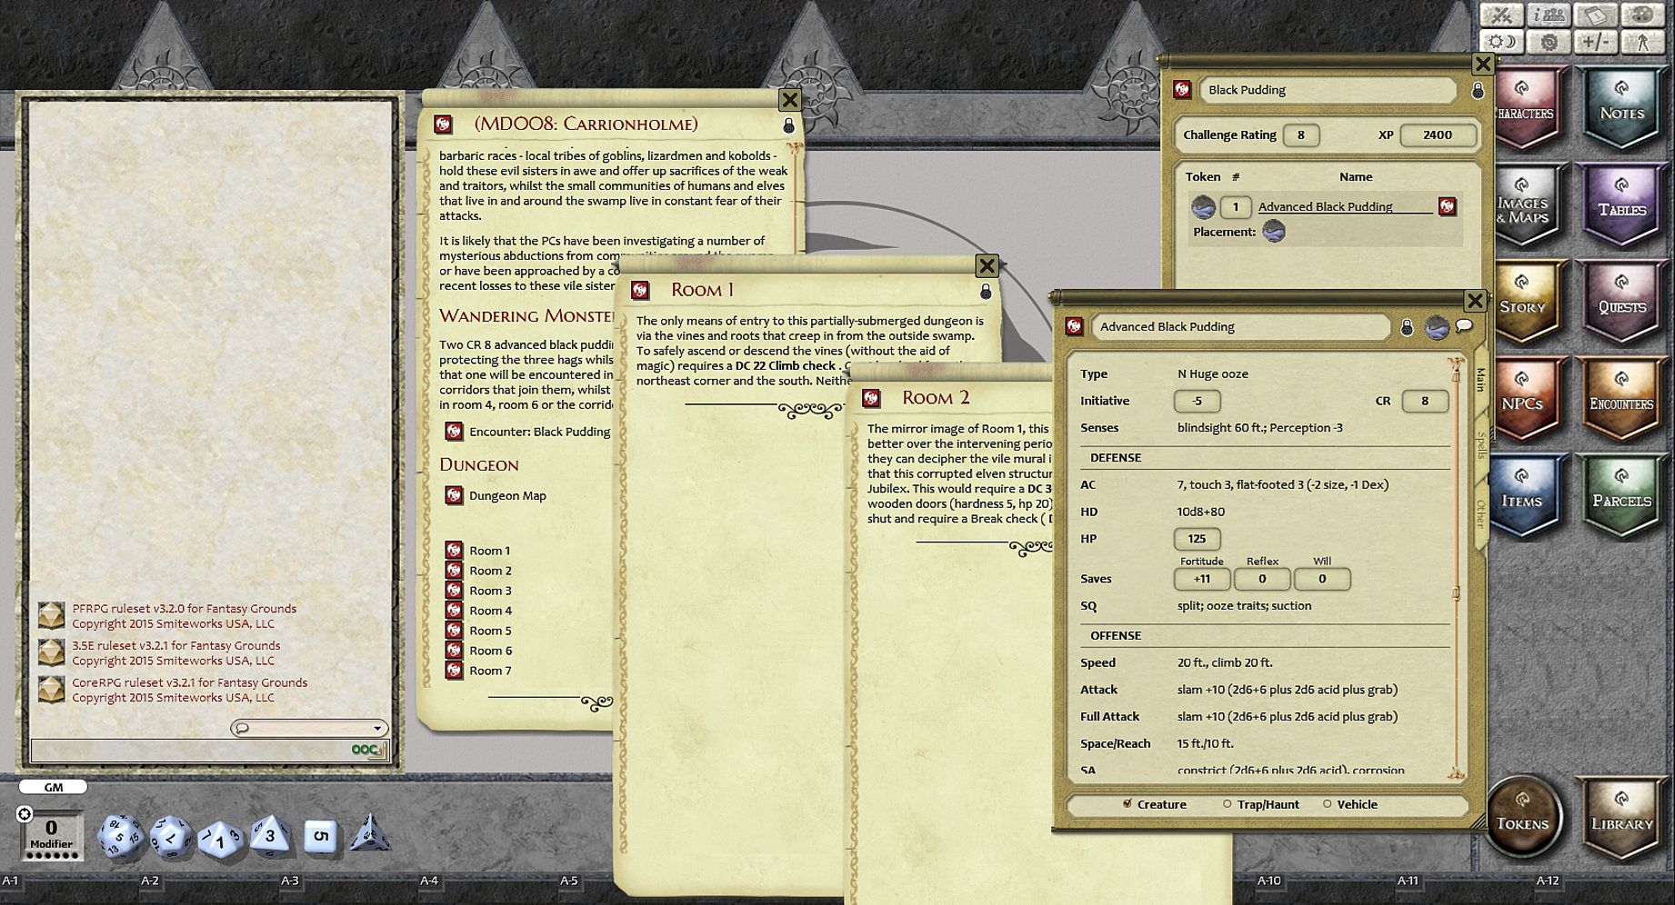Open the Calendar icon
Screen dimensions: 1675x905
coord(1596,15)
